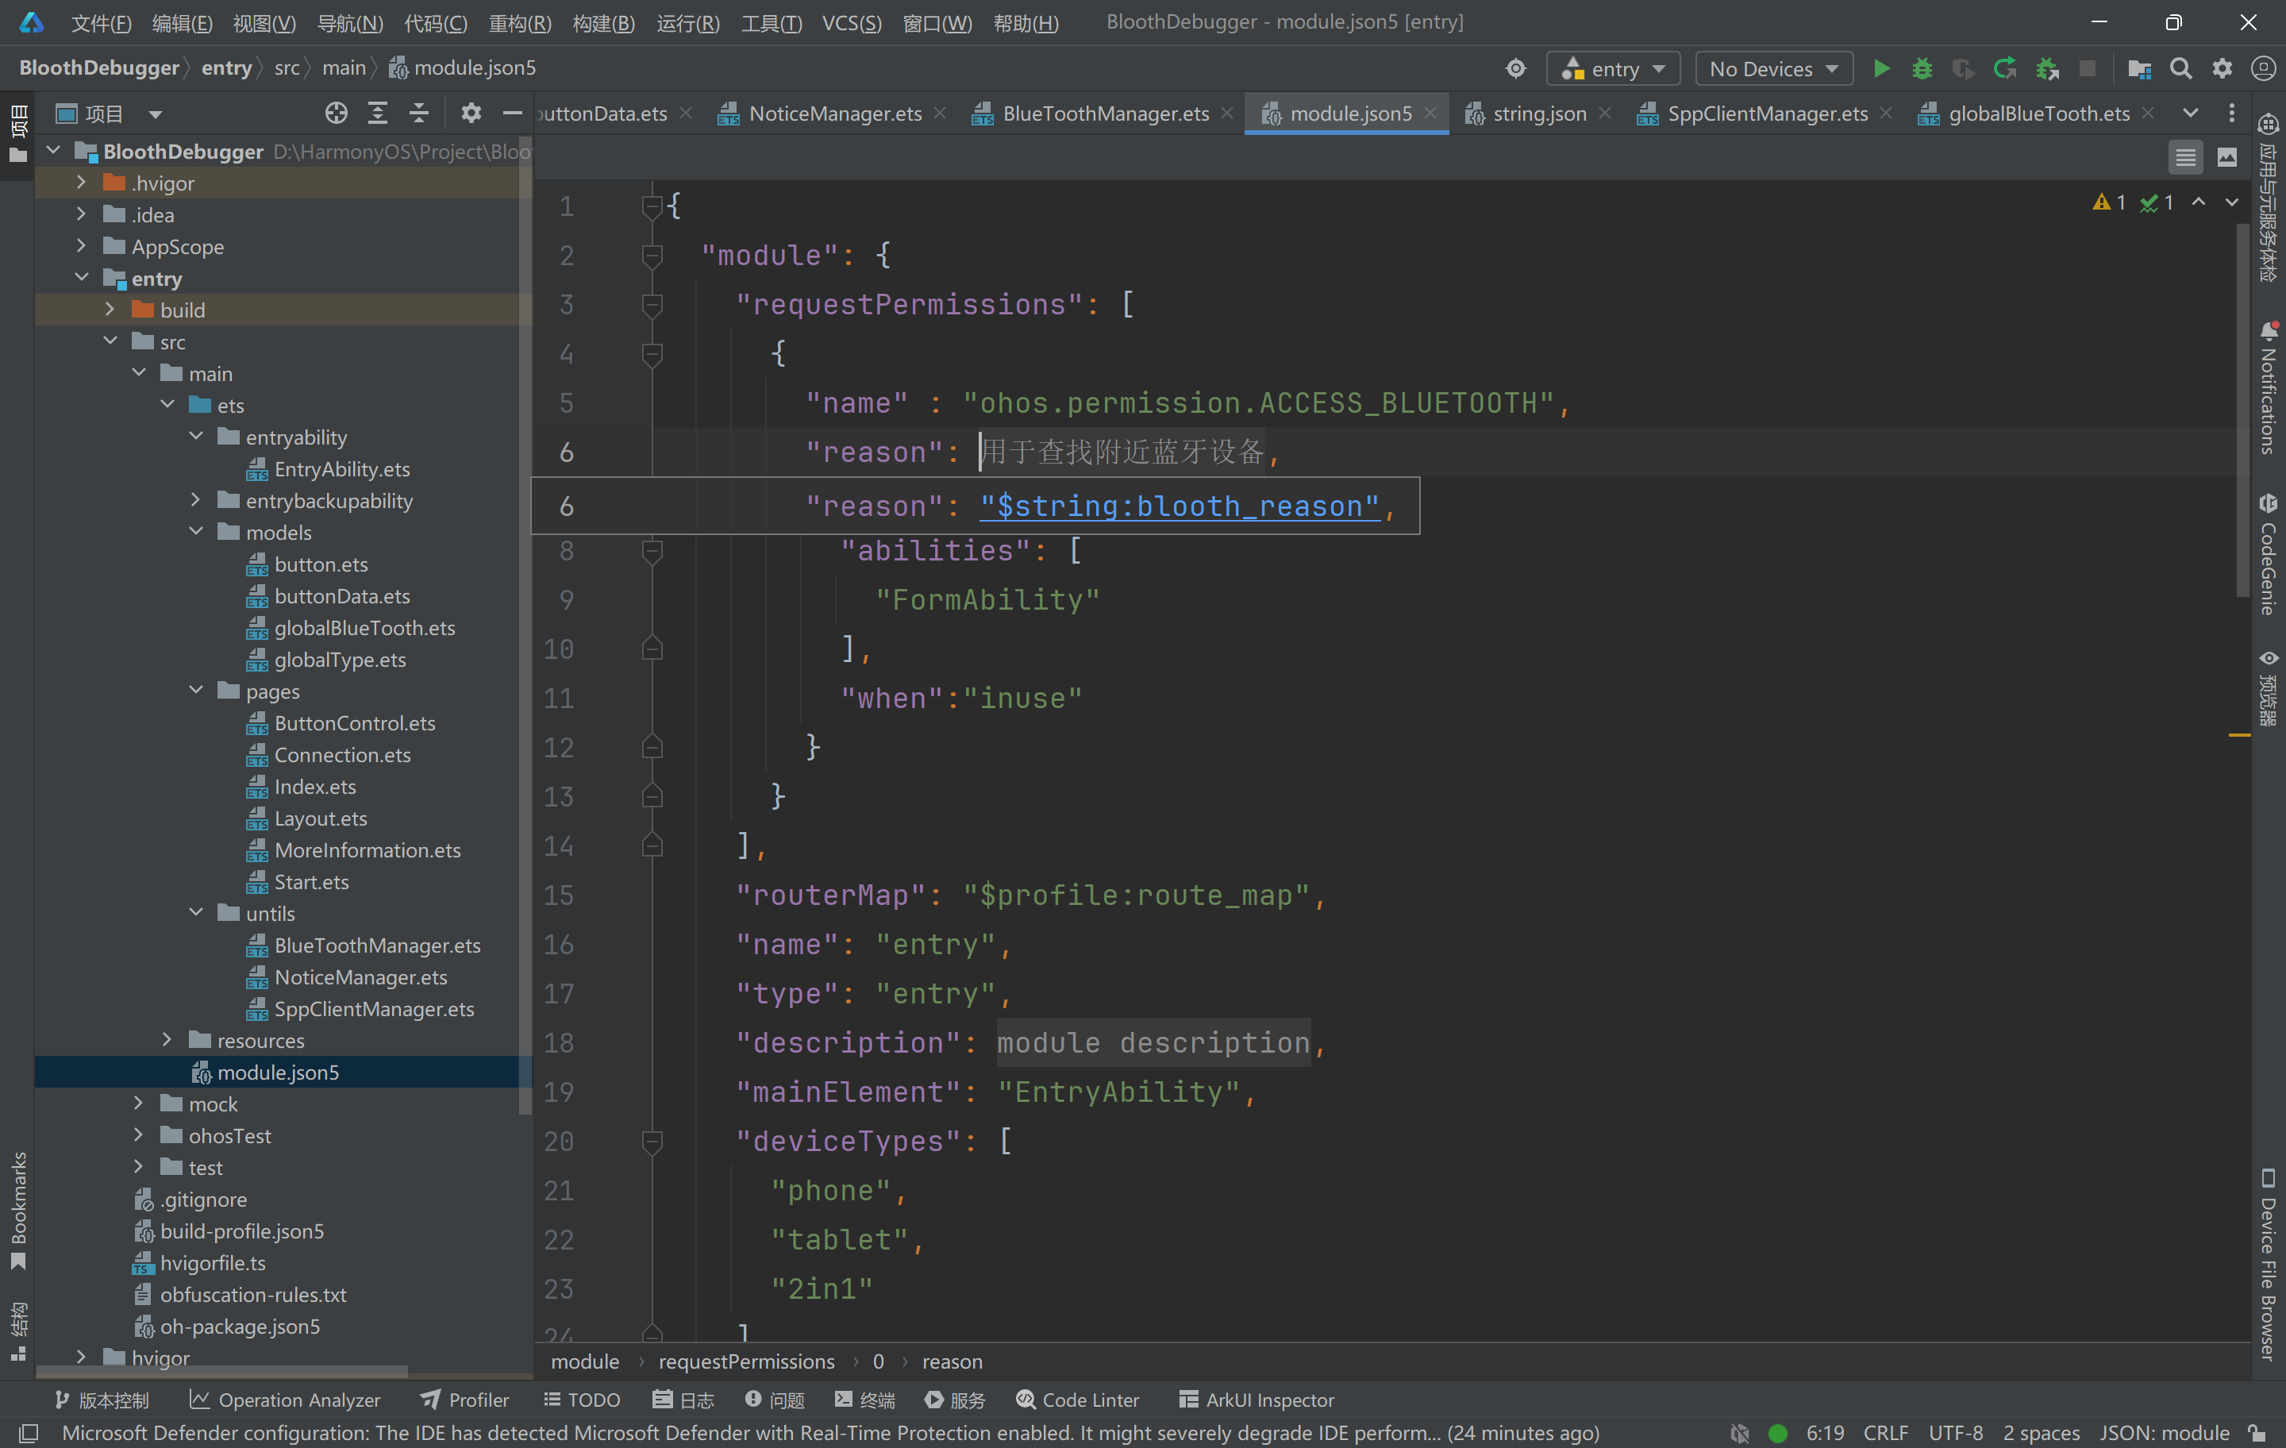Open Index.ets in project tree
This screenshot has width=2286, height=1448.
(314, 786)
